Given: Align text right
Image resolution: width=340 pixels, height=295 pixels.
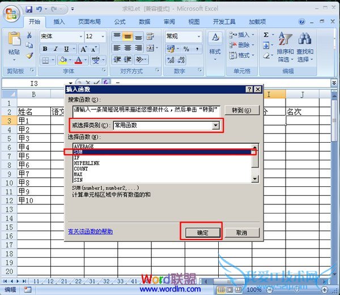Looking at the screenshot, I should [x=138, y=48].
